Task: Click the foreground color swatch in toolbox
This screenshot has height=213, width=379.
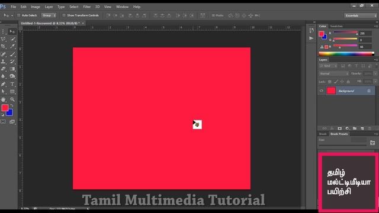Action: click(x=5, y=108)
